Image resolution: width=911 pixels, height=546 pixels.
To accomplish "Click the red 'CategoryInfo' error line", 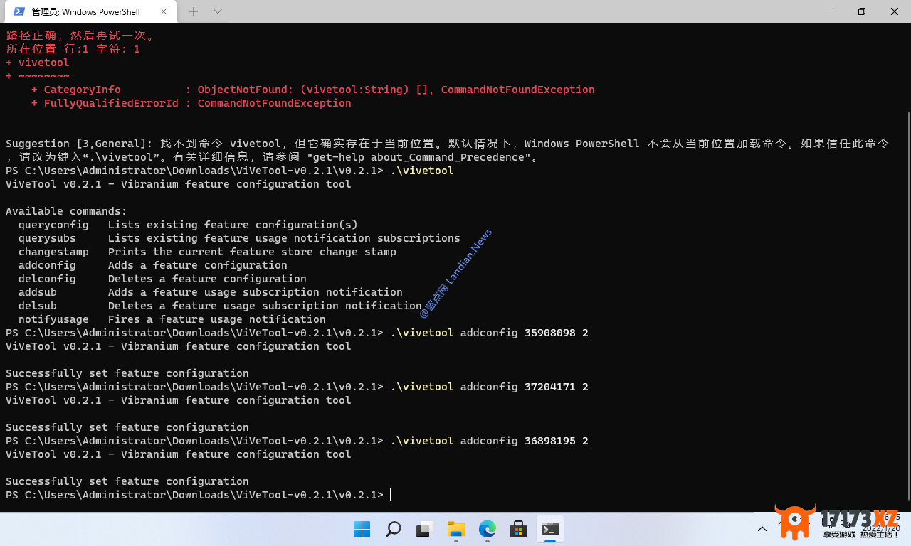I will (313, 90).
